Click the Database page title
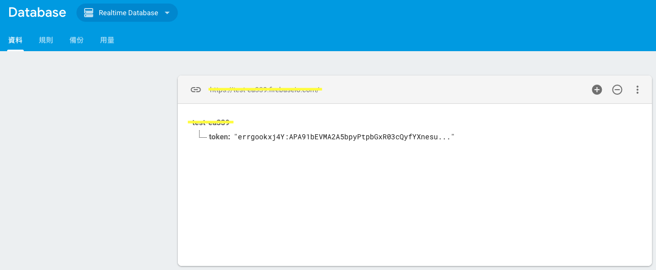 click(x=37, y=13)
